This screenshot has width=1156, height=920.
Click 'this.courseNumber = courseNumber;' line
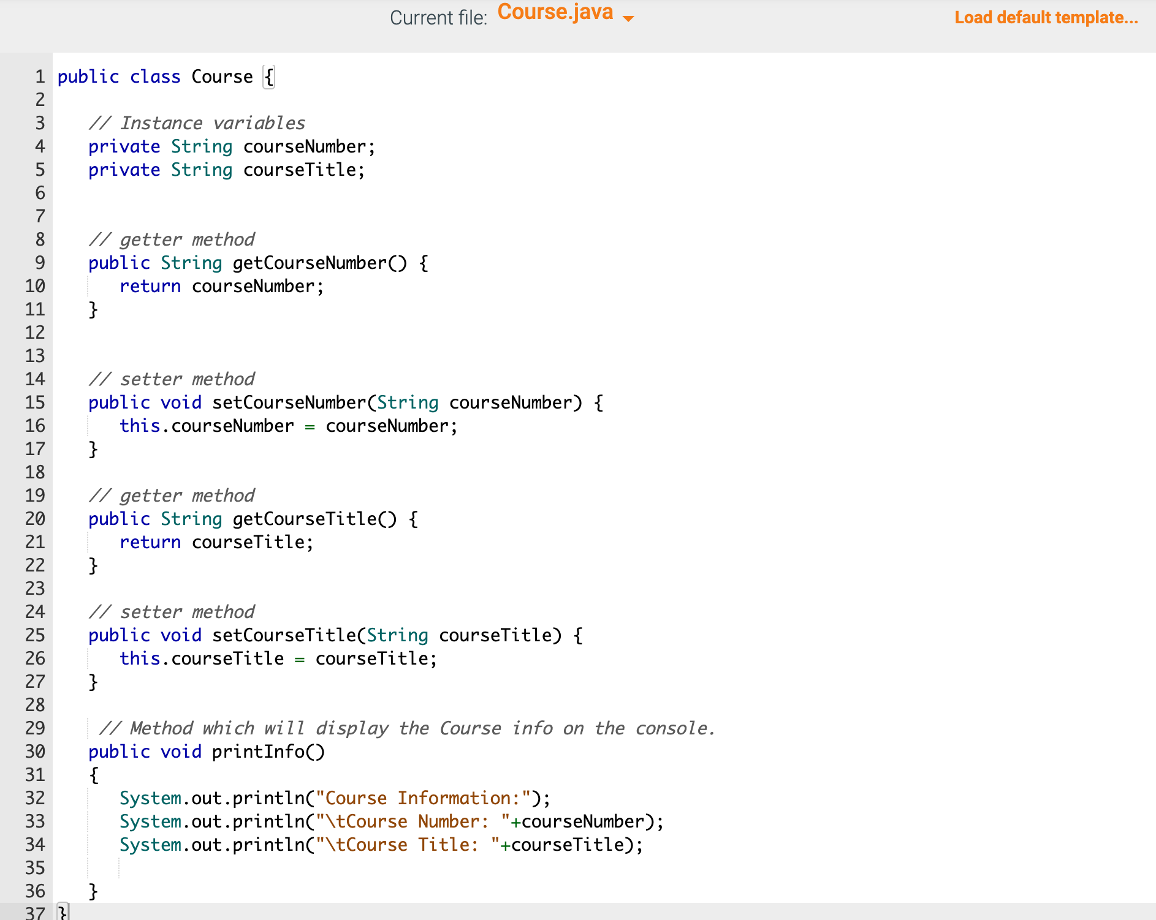point(289,426)
